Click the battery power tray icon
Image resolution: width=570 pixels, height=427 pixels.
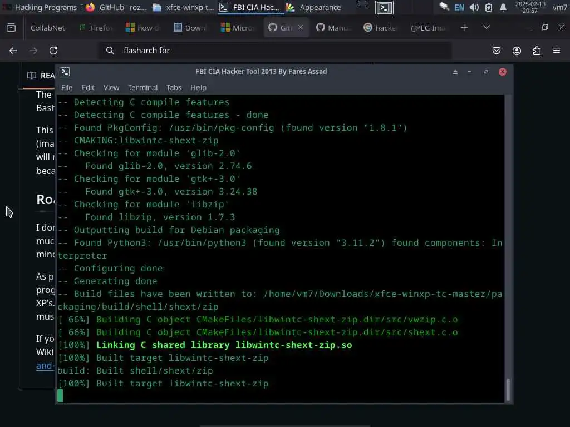click(489, 7)
